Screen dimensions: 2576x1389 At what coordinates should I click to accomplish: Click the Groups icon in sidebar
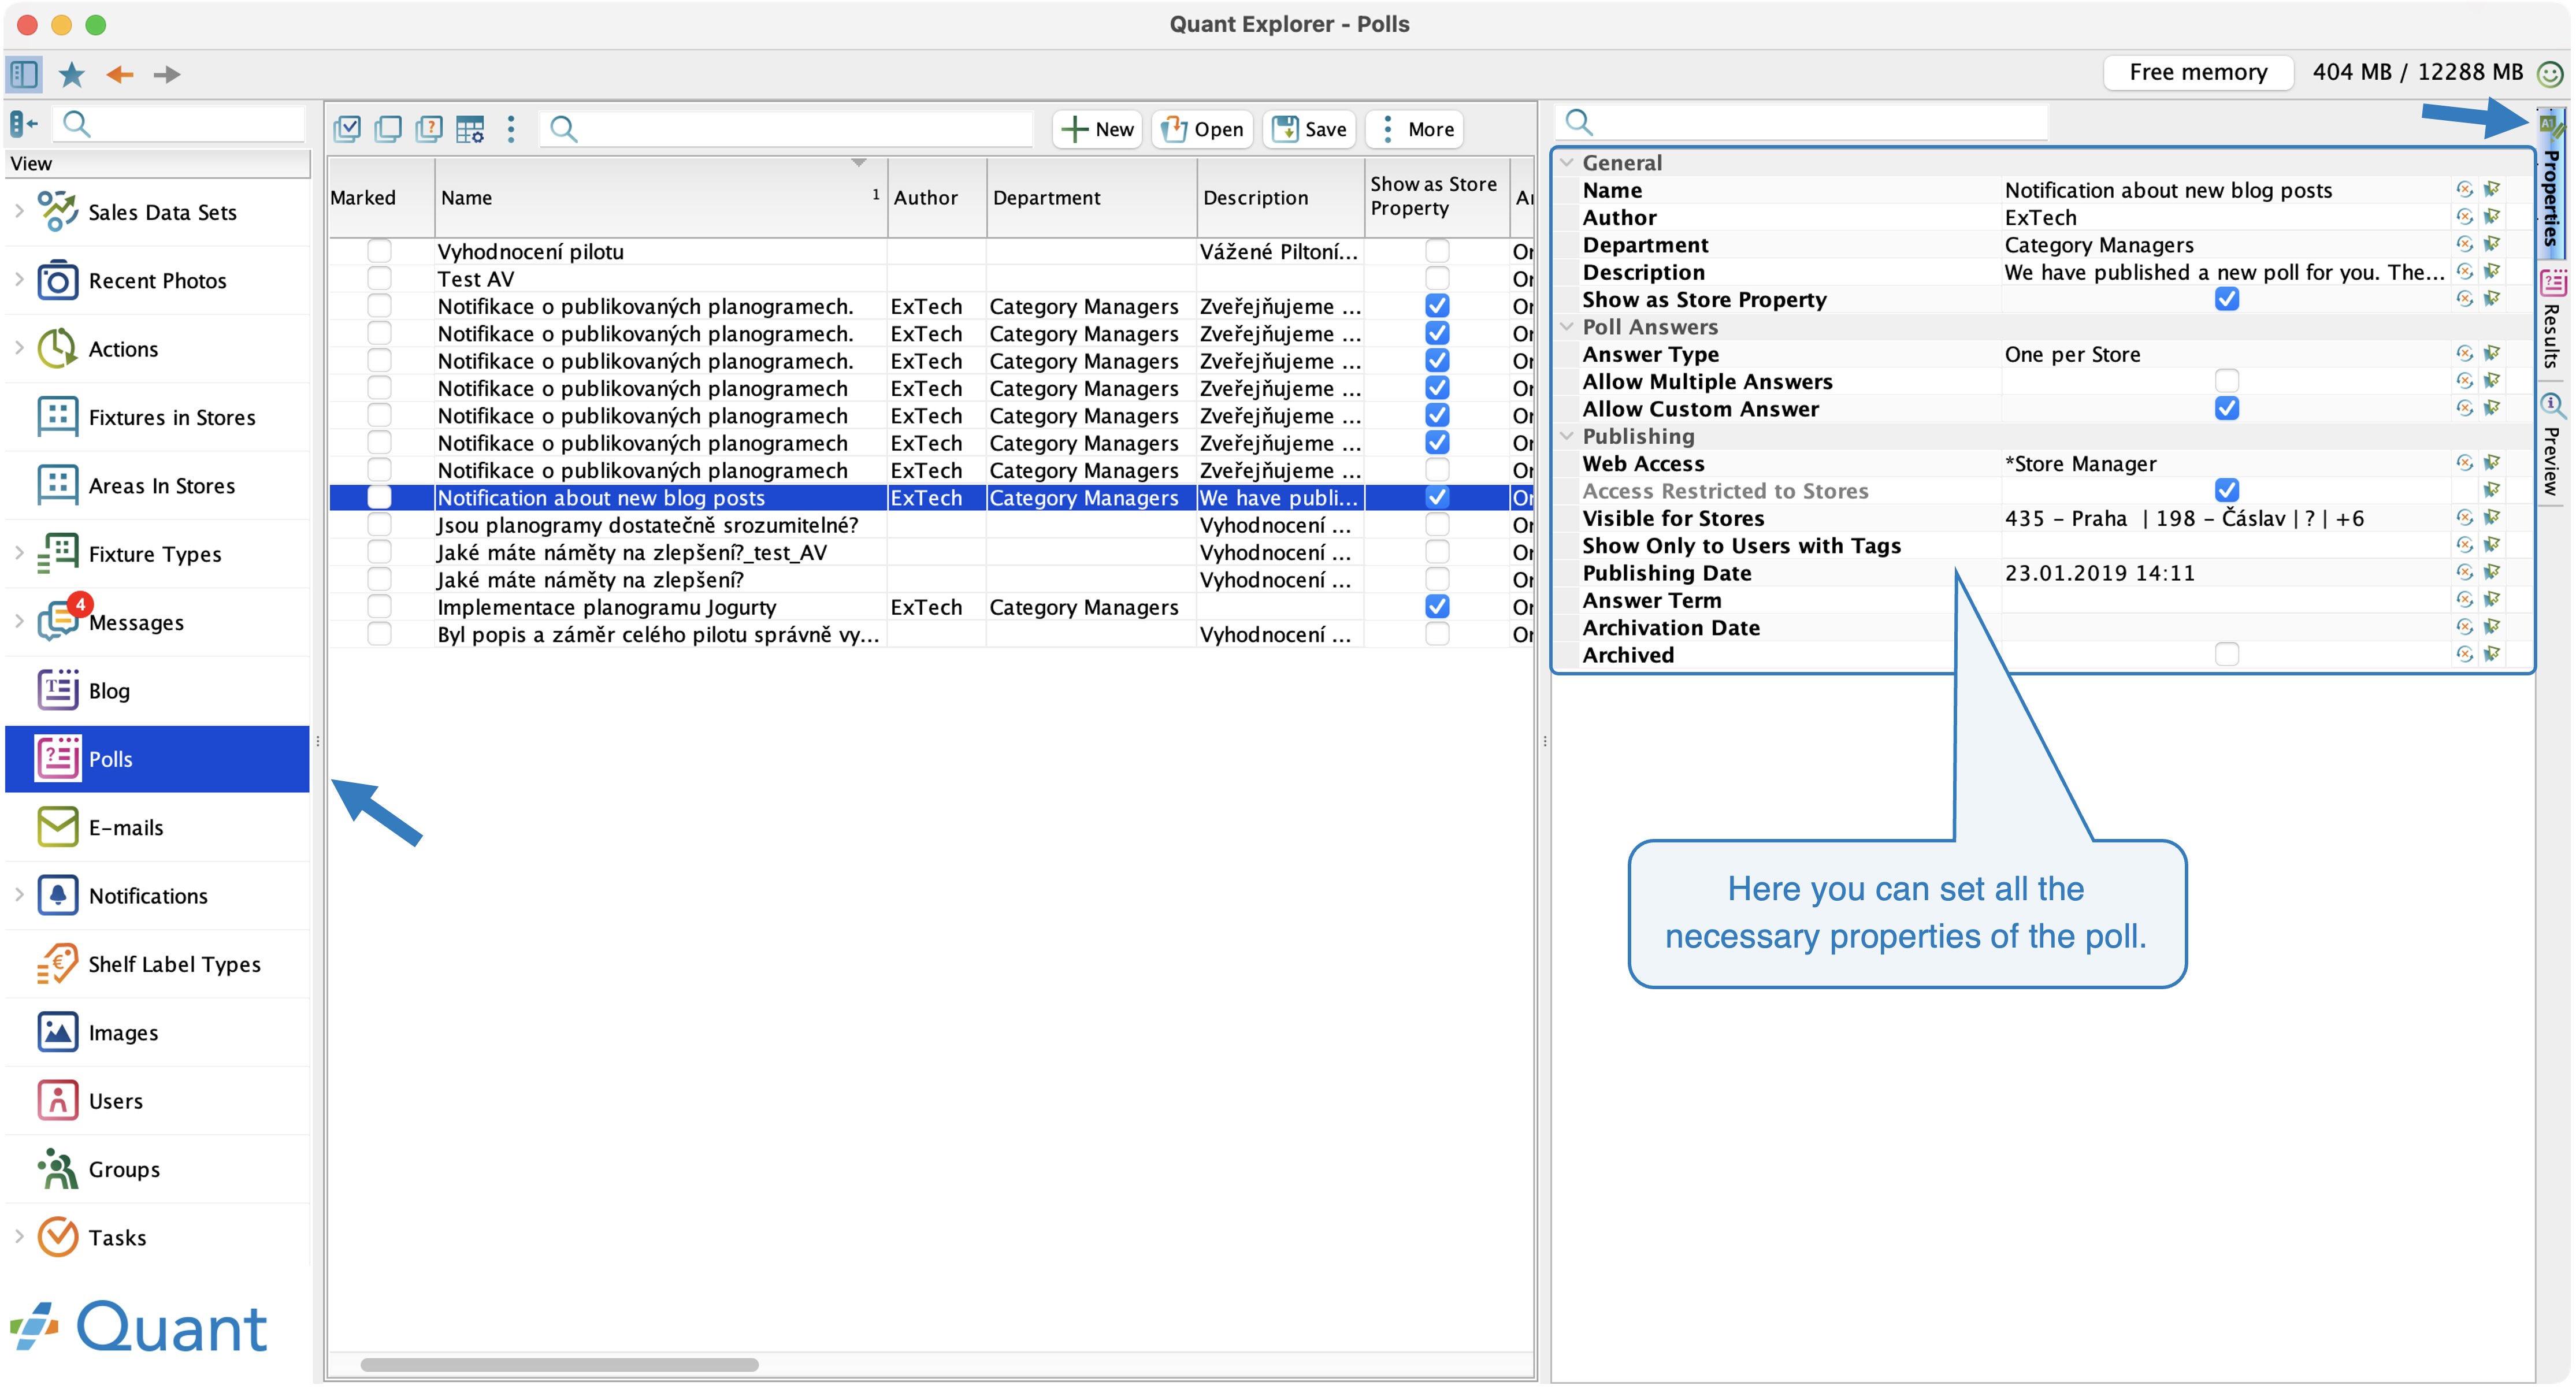[x=58, y=1169]
